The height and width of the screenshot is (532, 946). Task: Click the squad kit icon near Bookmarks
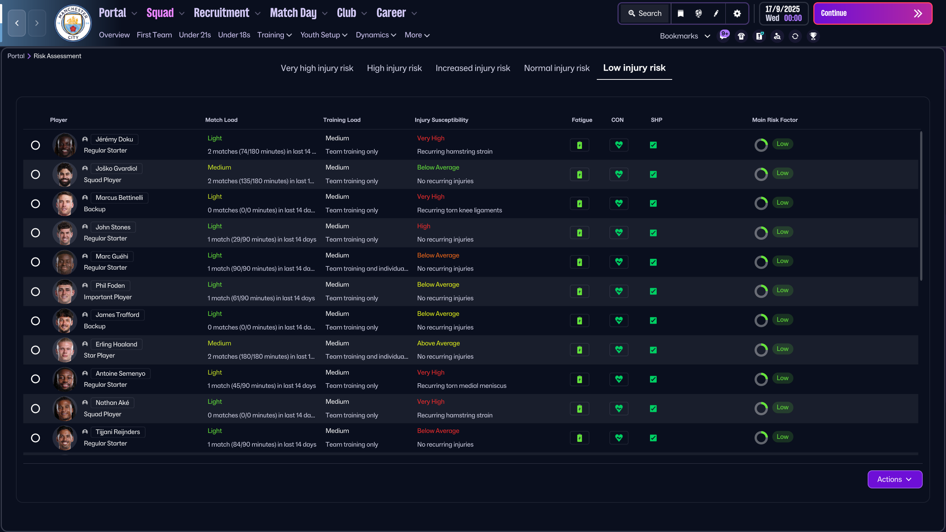(741, 36)
